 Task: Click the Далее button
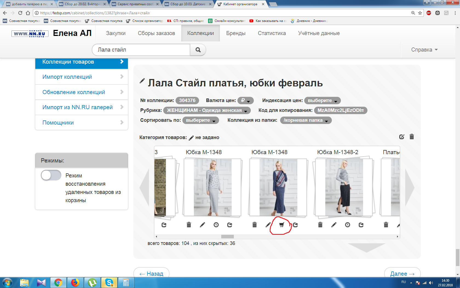(x=402, y=273)
